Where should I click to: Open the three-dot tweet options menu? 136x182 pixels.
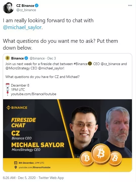[x=130, y=5]
